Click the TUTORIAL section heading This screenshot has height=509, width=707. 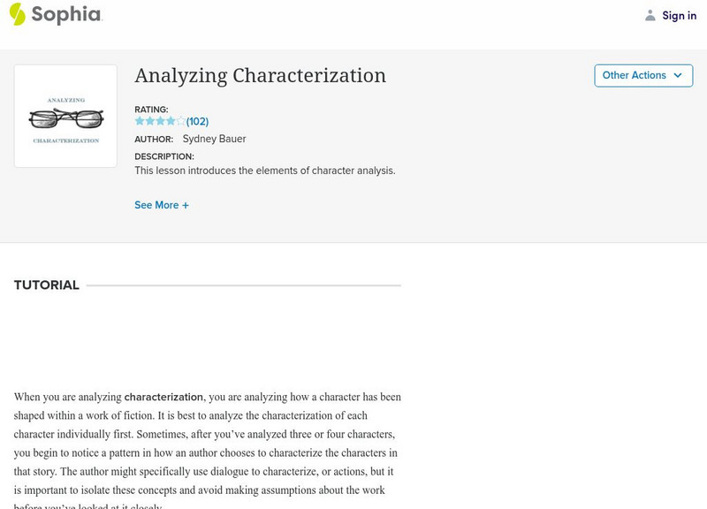pyautogui.click(x=47, y=285)
